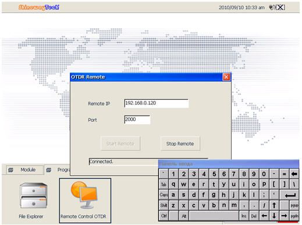Switch to the Module tab
The height and width of the screenshot is (225, 302).
point(24,170)
